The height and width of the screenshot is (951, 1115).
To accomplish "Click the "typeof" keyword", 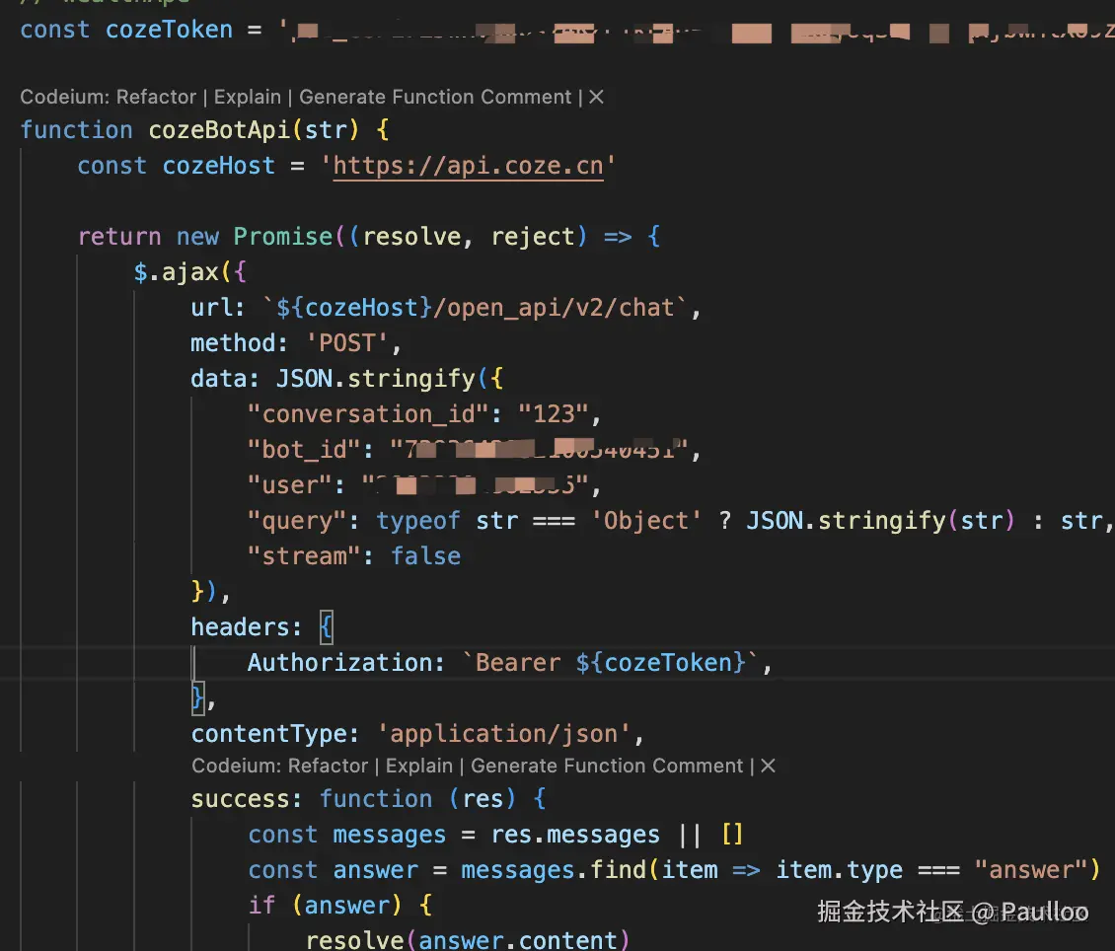I will (x=418, y=520).
